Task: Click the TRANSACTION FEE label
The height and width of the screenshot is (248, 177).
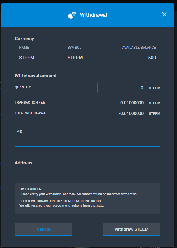Action: coord(30,103)
